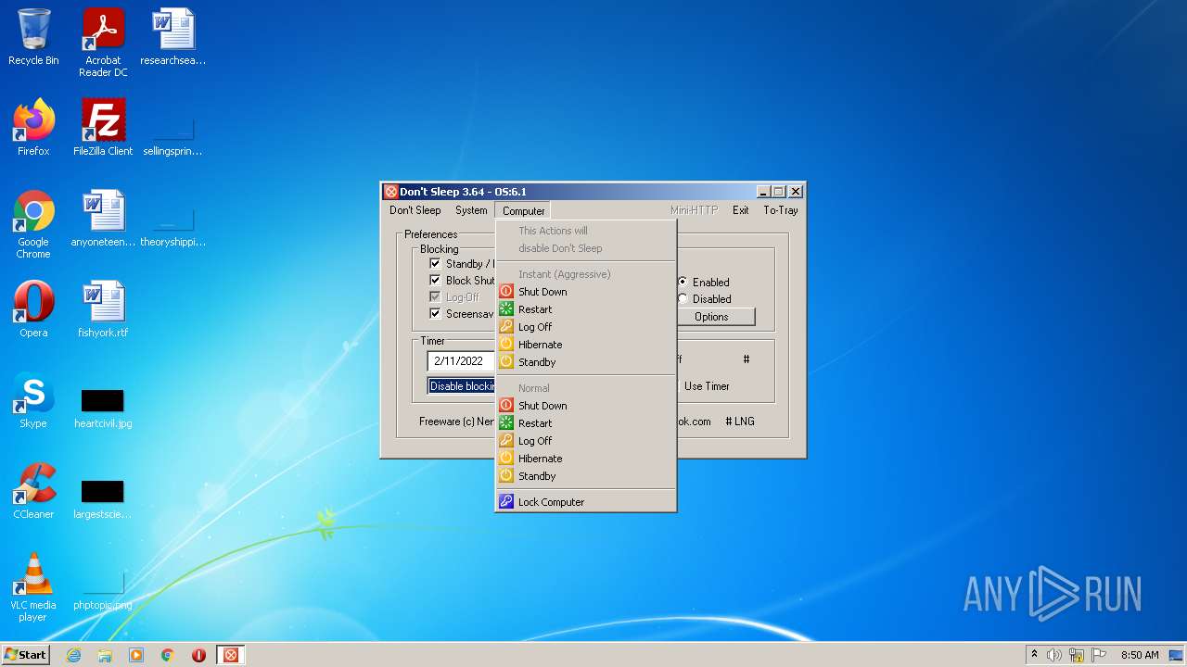Choose Log Off under Normal
Image resolution: width=1187 pixels, height=667 pixels.
tap(585, 441)
